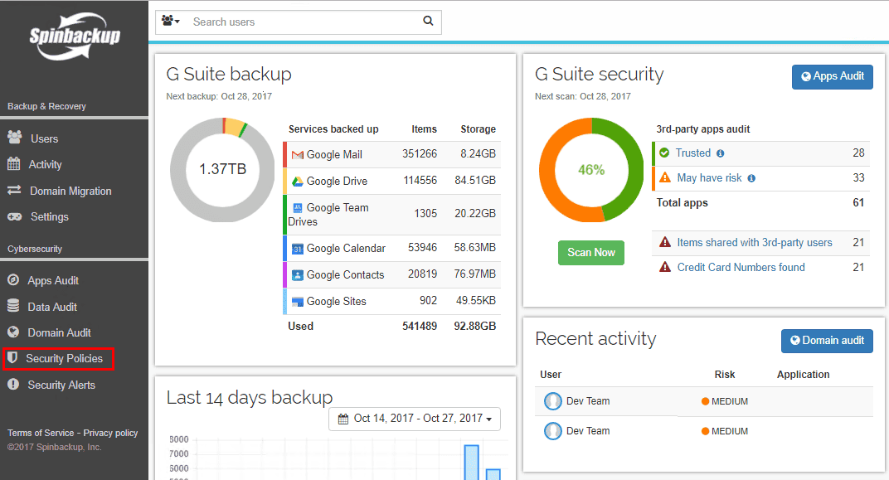This screenshot has width=889, height=480.
Task: Click the Spinbackup logo
Action: pos(73,37)
